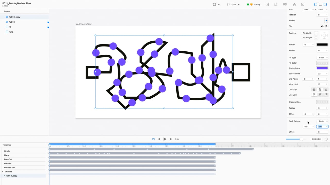Screen dimensions: 330x185
Task: Skip to the start of the timeline
Action: click(159, 139)
